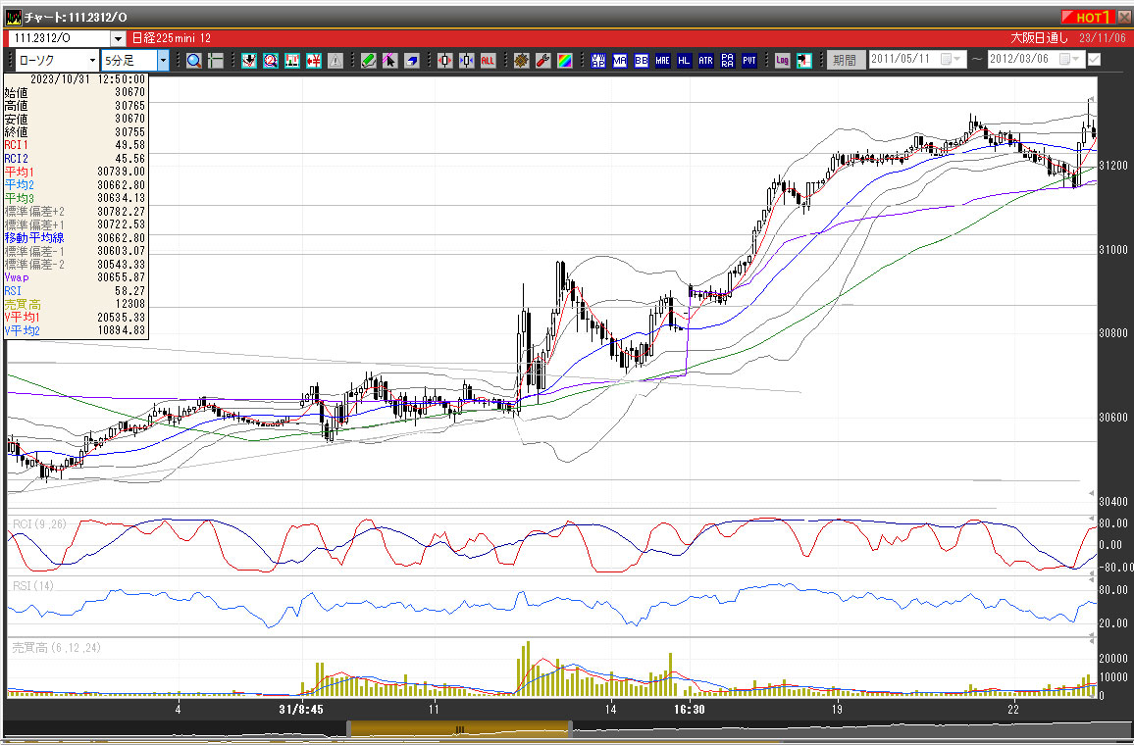Select the green pencil drawing tool
This screenshot has width=1134, height=745.
point(368,61)
